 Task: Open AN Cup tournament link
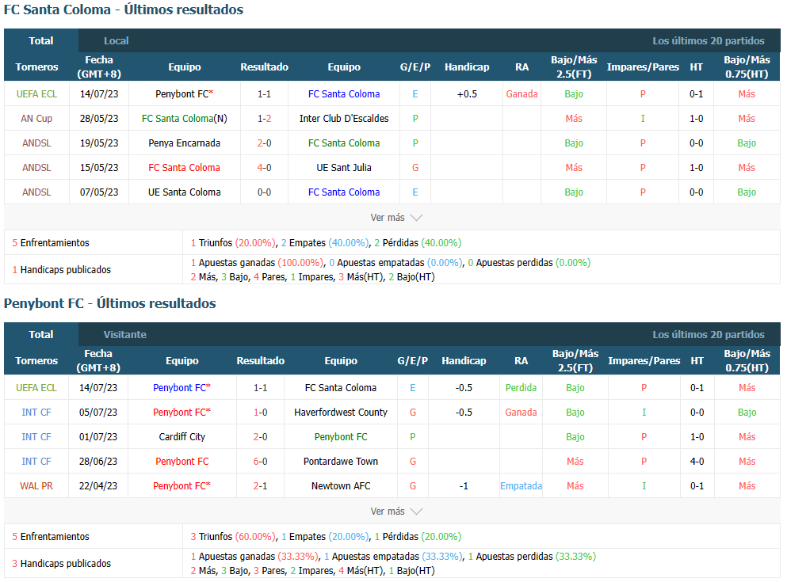coord(36,118)
